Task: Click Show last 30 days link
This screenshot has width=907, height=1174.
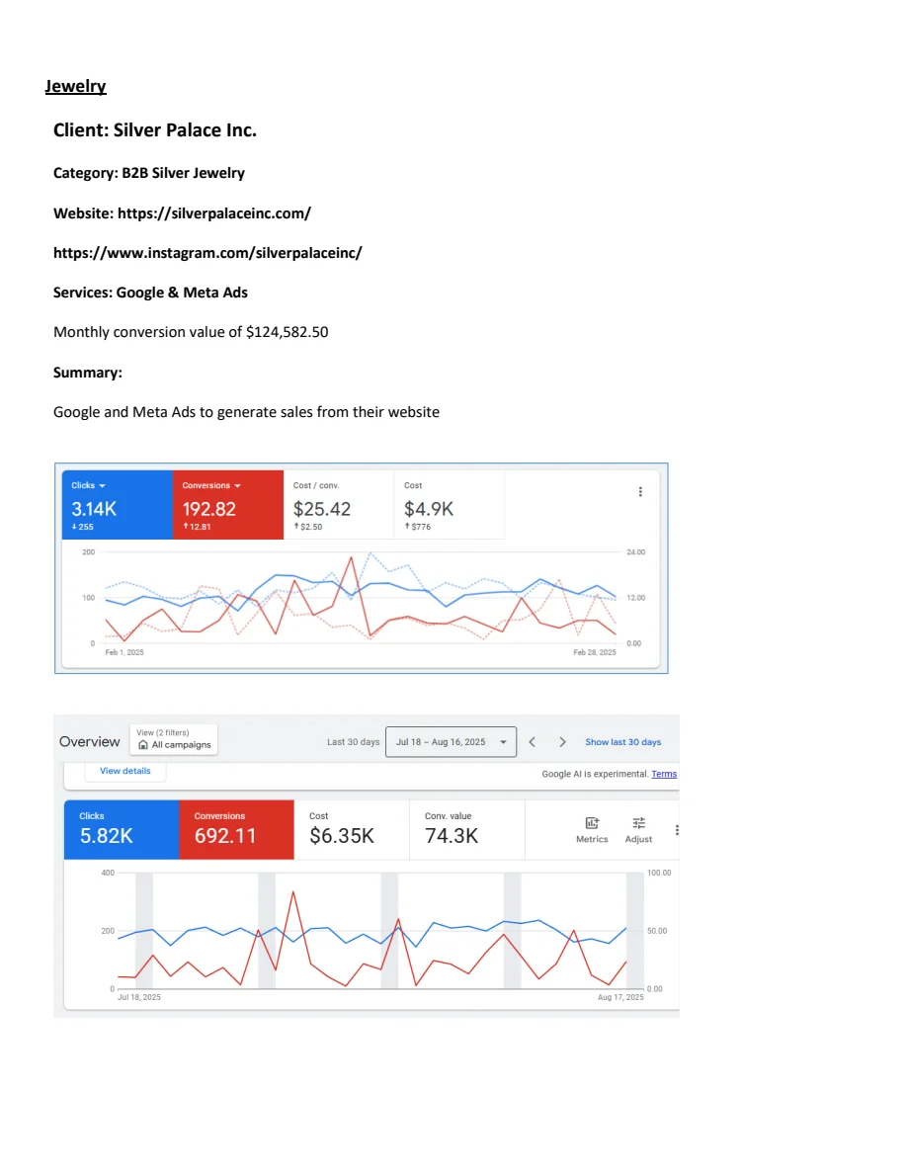Action: (x=622, y=742)
